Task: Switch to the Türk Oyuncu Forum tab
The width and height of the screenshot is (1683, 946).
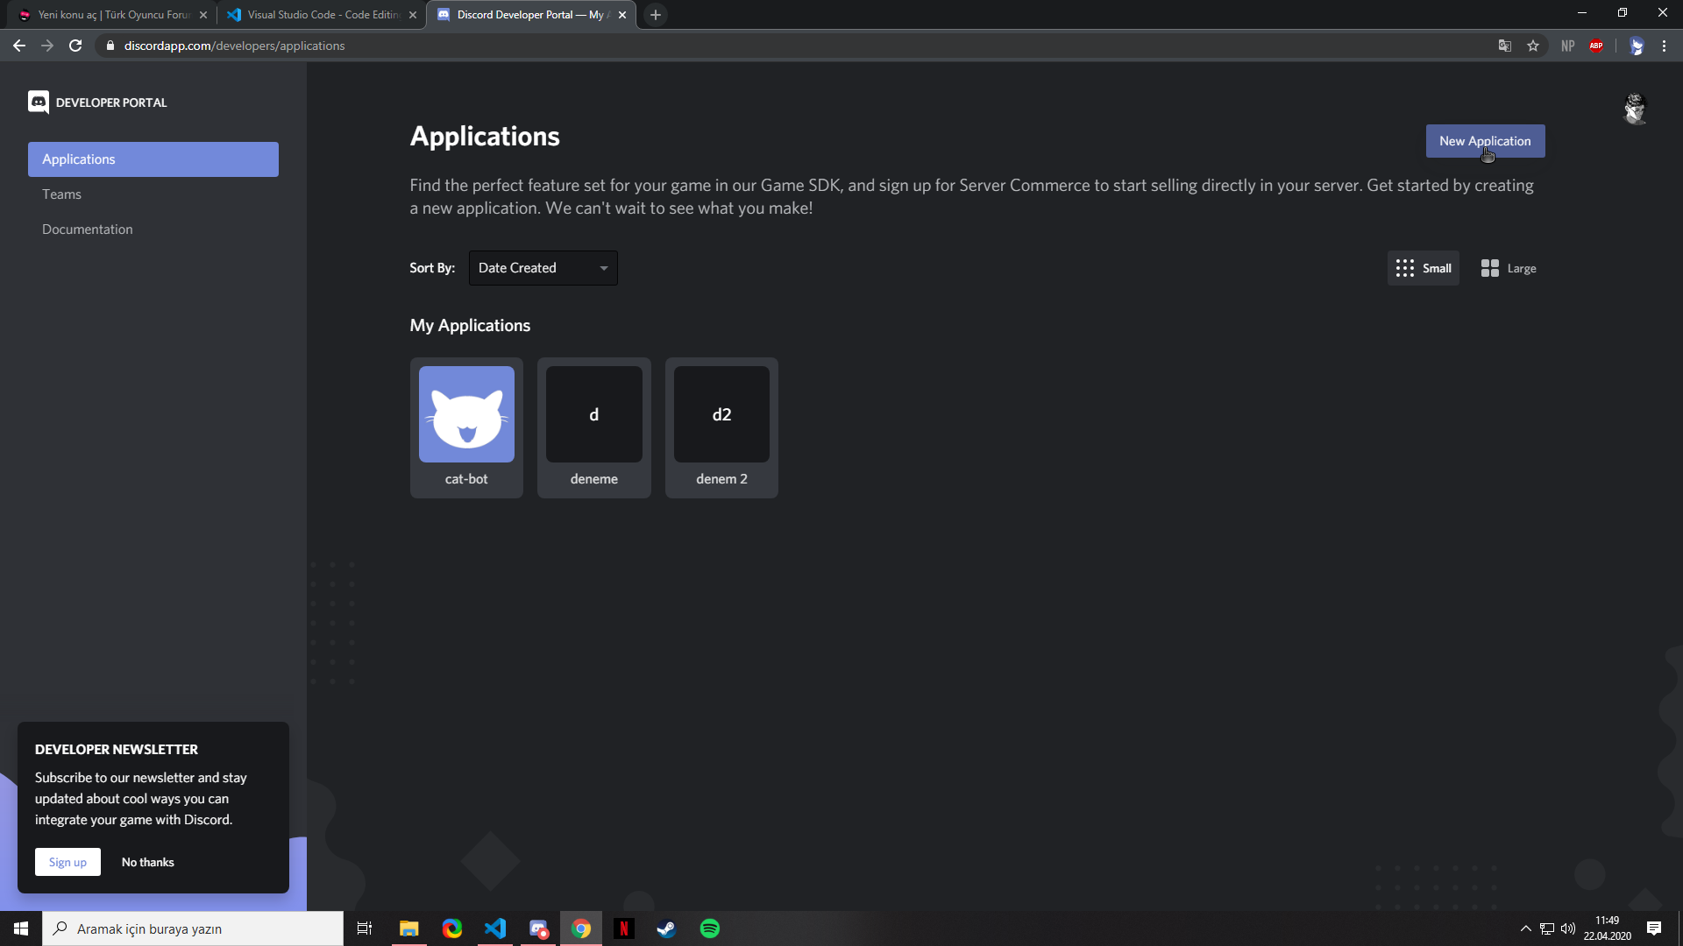Action: point(113,15)
